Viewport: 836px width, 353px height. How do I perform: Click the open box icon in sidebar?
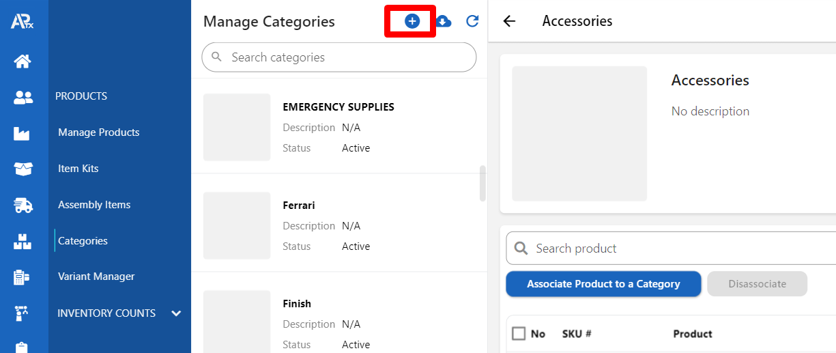click(x=23, y=169)
